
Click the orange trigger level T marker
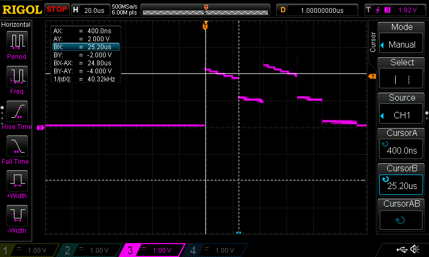(x=372, y=77)
